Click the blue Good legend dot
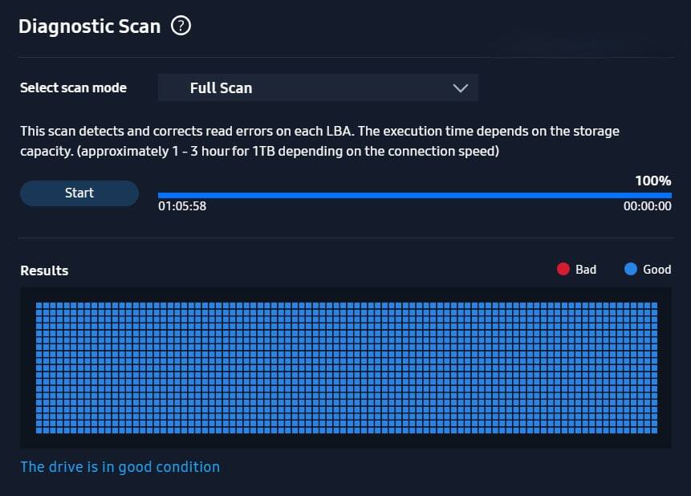The width and height of the screenshot is (691, 496). pos(631,269)
